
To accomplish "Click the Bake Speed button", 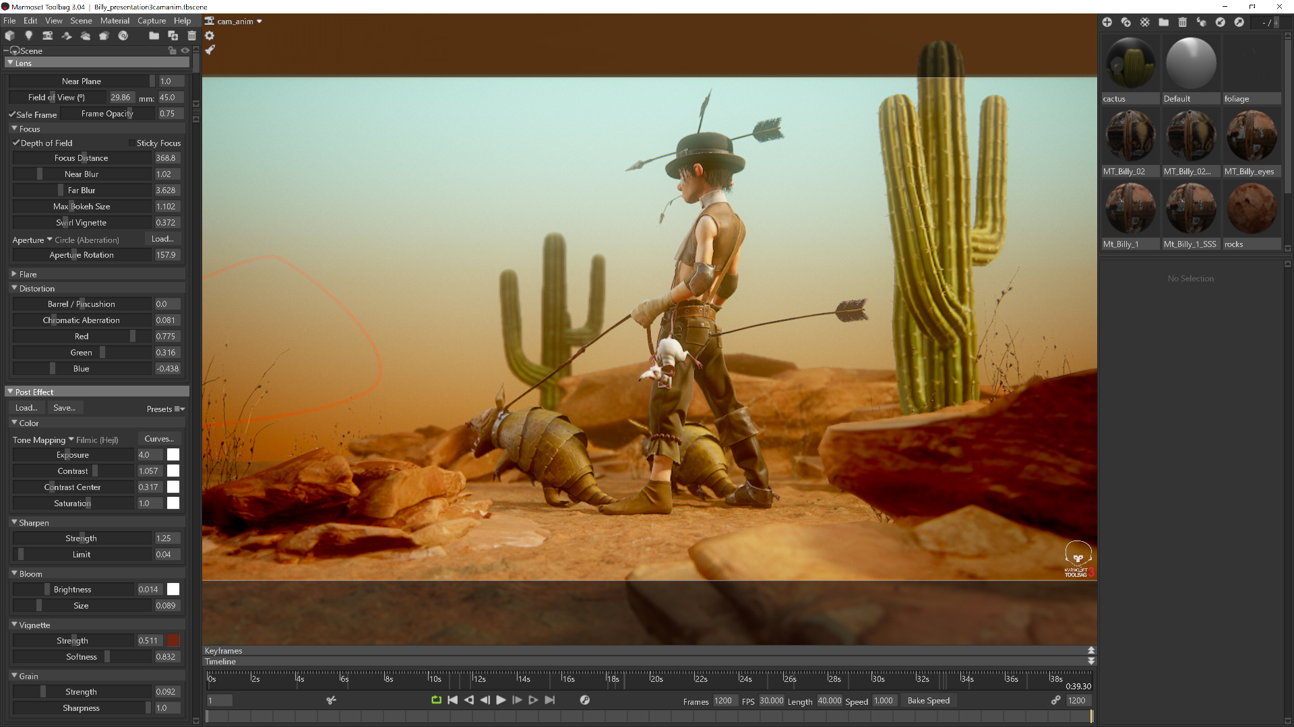I will (x=929, y=701).
